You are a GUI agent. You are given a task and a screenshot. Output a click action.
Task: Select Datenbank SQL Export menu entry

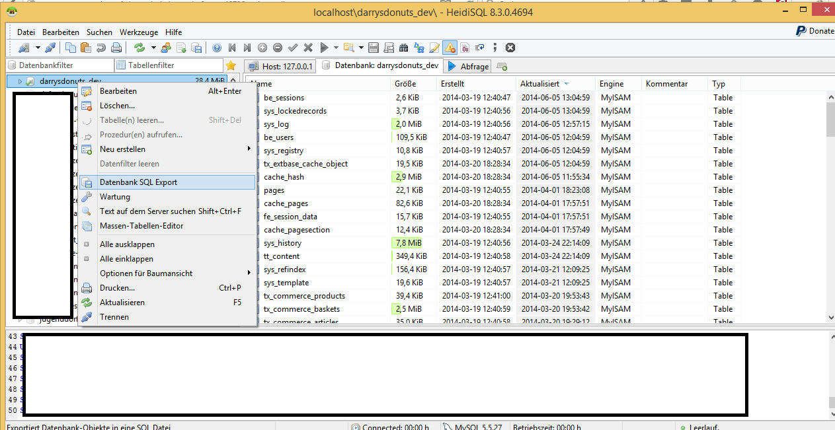pyautogui.click(x=167, y=182)
